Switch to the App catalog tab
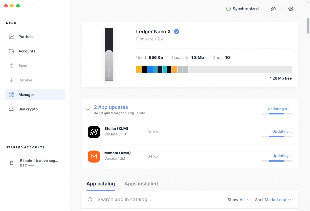310x211 pixels. (x=101, y=184)
